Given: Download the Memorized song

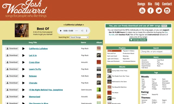Looking at the screenshot, I should click(12, 97).
